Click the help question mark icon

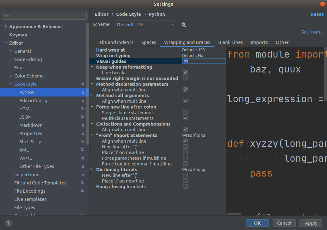pyautogui.click(x=8, y=223)
